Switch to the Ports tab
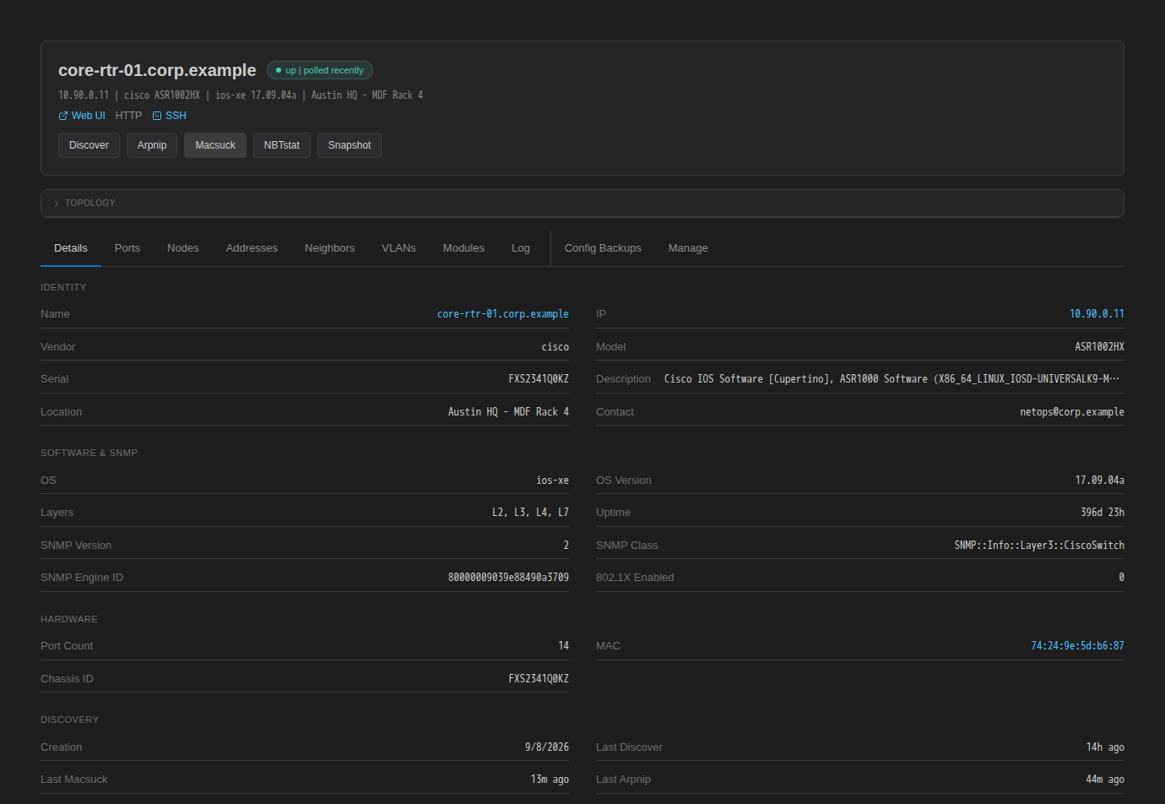Viewport: 1165px width, 804px height. [x=127, y=248]
